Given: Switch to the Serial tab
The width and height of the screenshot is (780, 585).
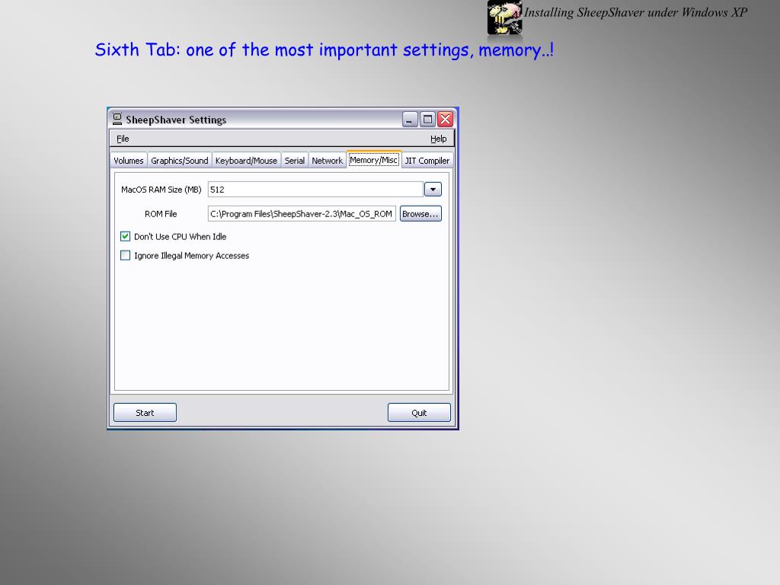Looking at the screenshot, I should [x=295, y=161].
